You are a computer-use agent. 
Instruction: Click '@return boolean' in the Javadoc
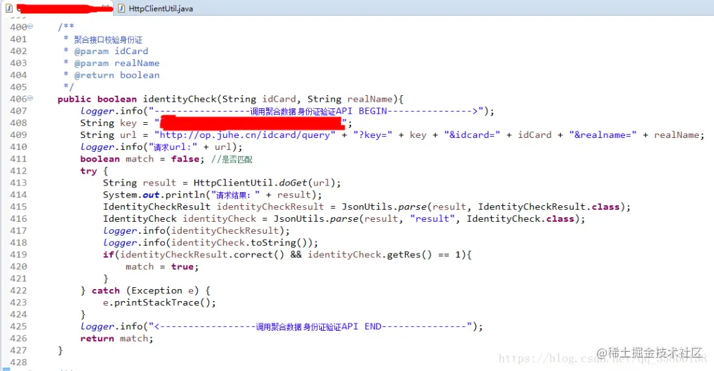click(x=117, y=75)
